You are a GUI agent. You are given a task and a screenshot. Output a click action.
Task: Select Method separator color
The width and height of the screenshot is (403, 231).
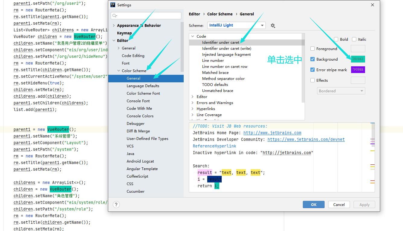click(x=224, y=78)
